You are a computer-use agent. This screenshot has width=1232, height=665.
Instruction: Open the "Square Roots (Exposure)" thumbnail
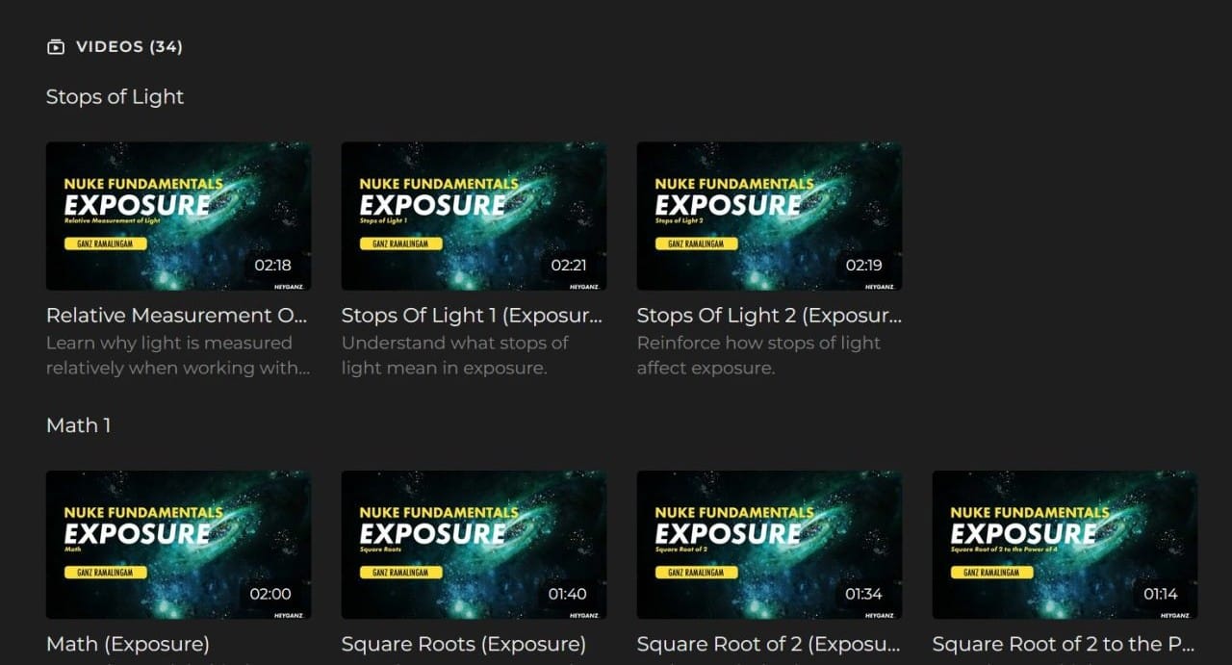coord(474,545)
